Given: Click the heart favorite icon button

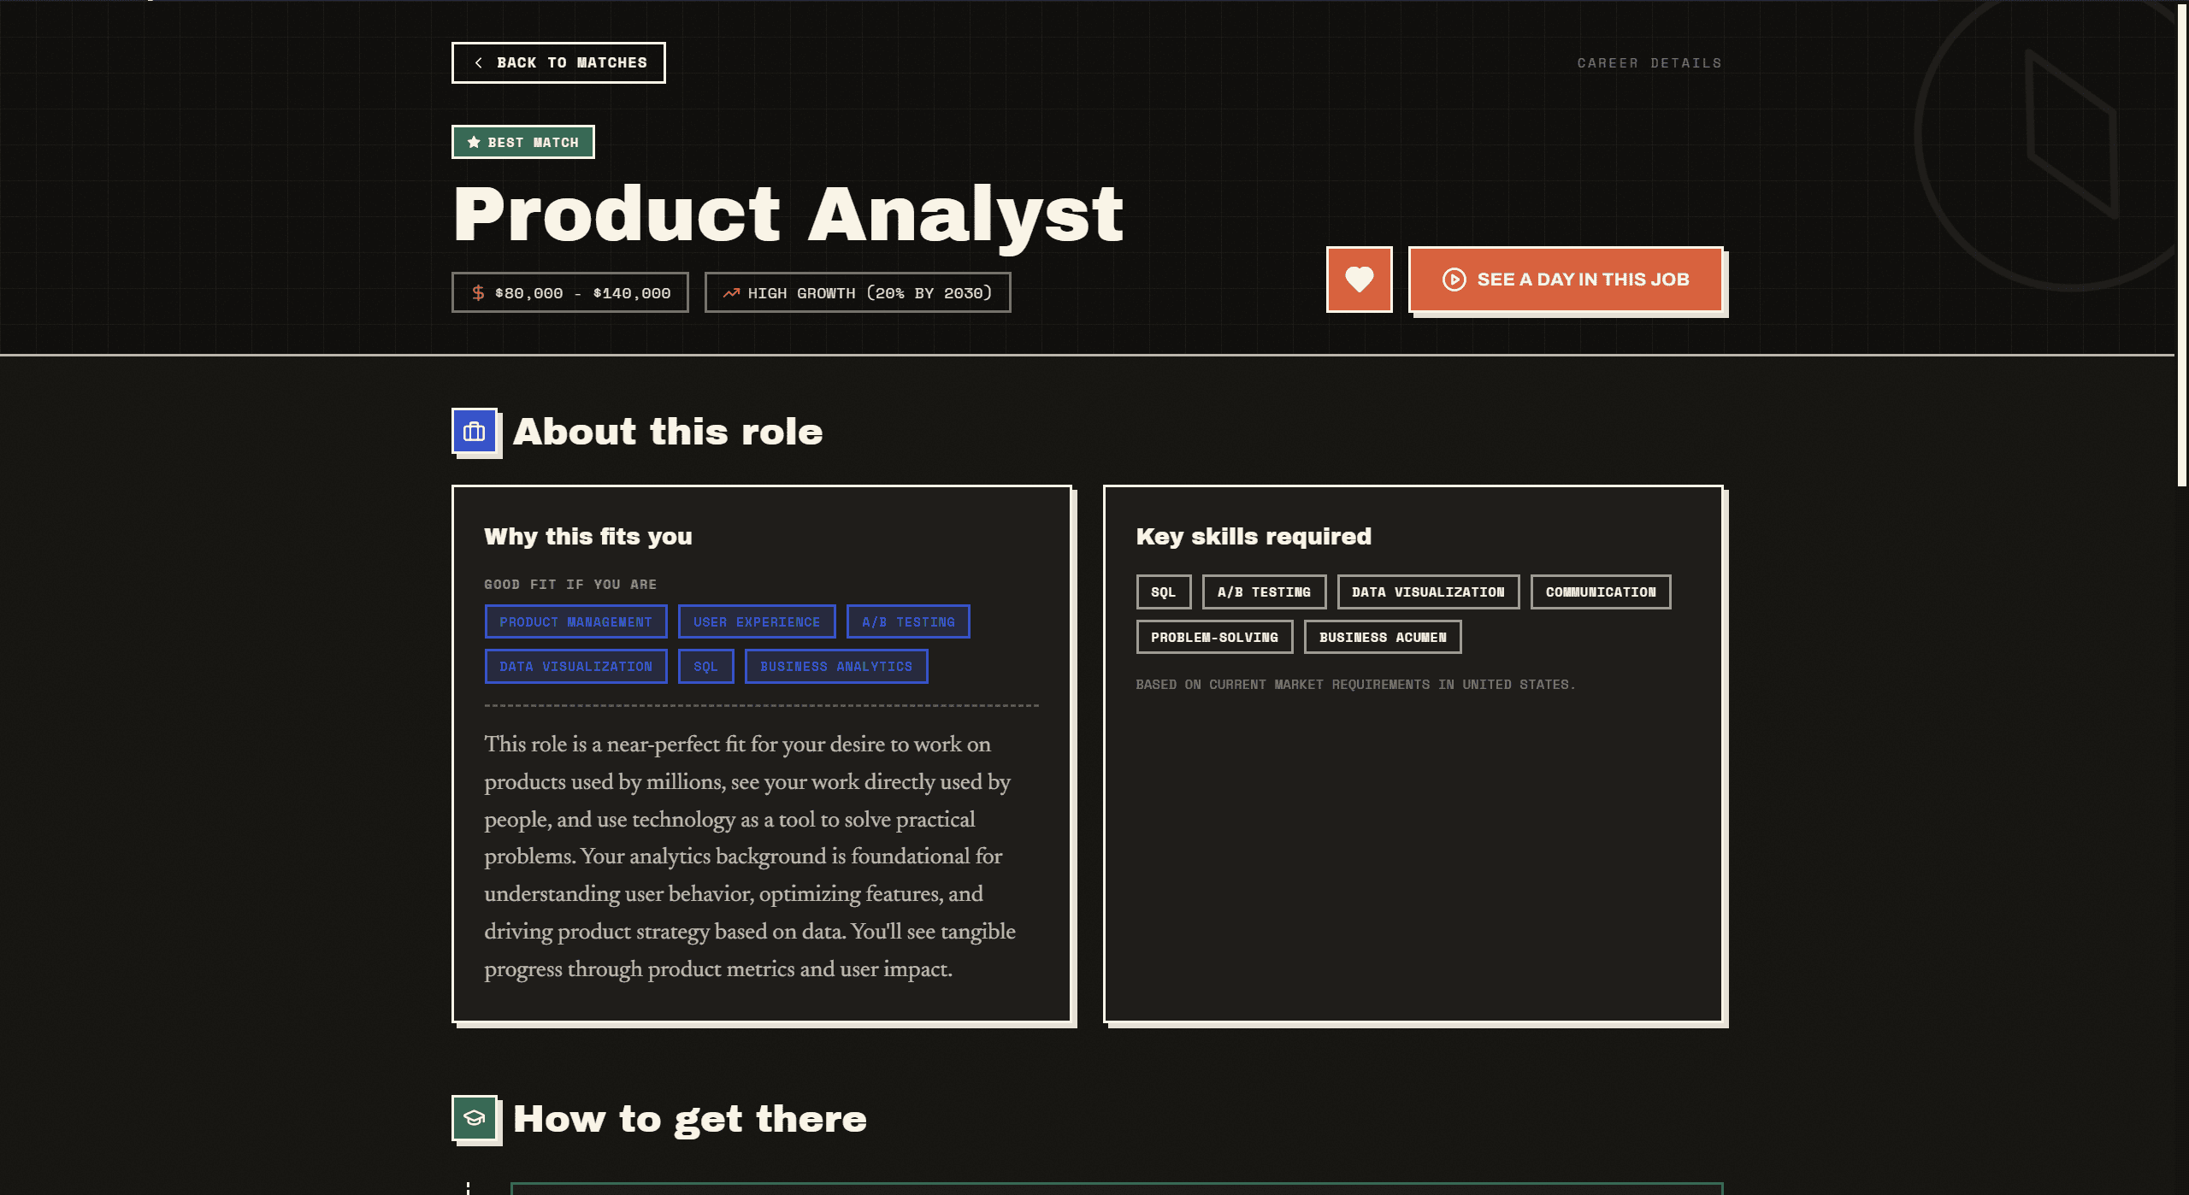Looking at the screenshot, I should 1359,280.
